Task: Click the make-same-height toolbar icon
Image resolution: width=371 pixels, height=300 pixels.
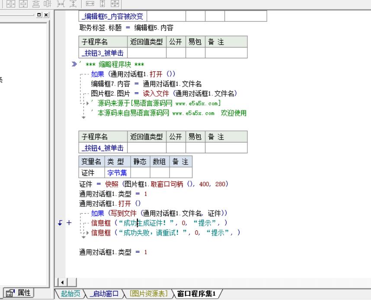Action: click(102, 4)
